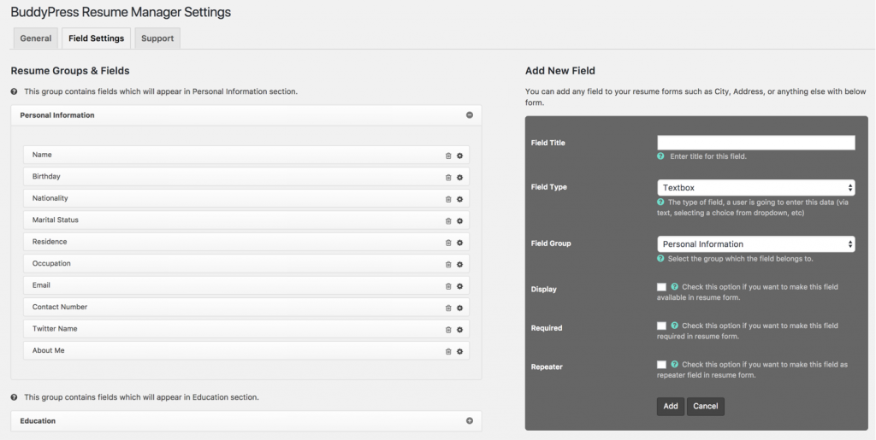Open Occupation field gear settings

click(459, 265)
